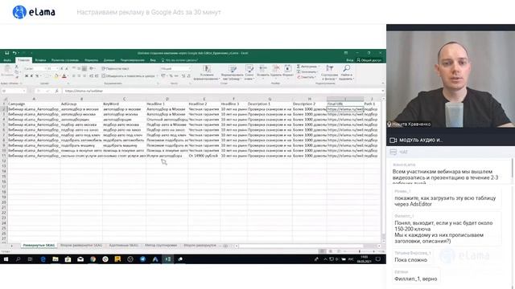This screenshot has height=289, width=515.
Task: Click the МОДУЛЬ АУДИО И... panel header
Action: click(x=451, y=140)
